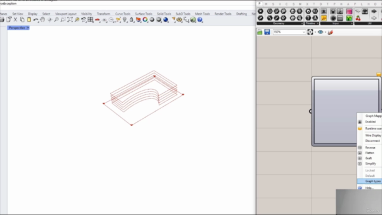Click the Cut scissors icon in Rhino toolbar
The width and height of the screenshot is (382, 215).
coord(16,20)
